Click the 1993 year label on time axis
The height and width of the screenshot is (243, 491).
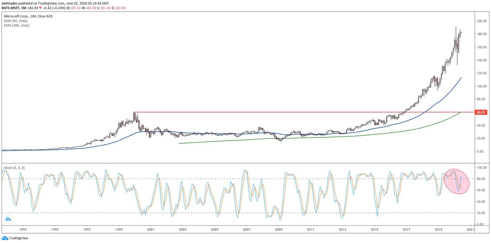(23, 230)
